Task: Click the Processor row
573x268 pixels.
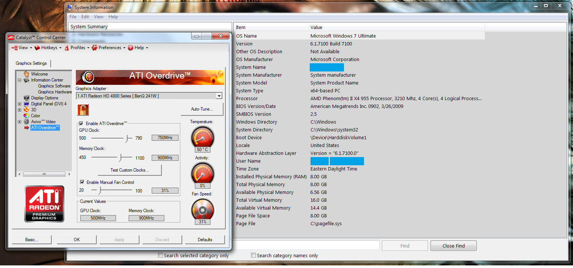Action: click(359, 99)
